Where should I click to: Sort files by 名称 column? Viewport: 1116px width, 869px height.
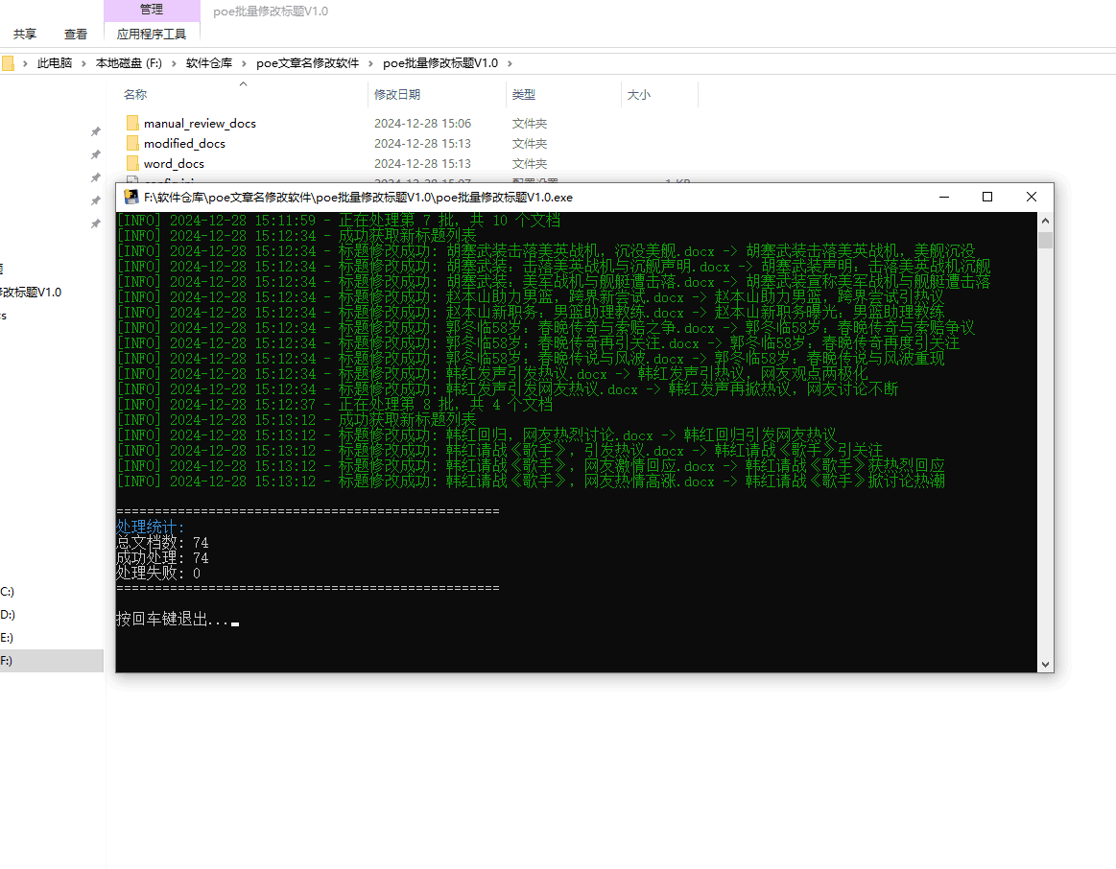pyautogui.click(x=135, y=95)
